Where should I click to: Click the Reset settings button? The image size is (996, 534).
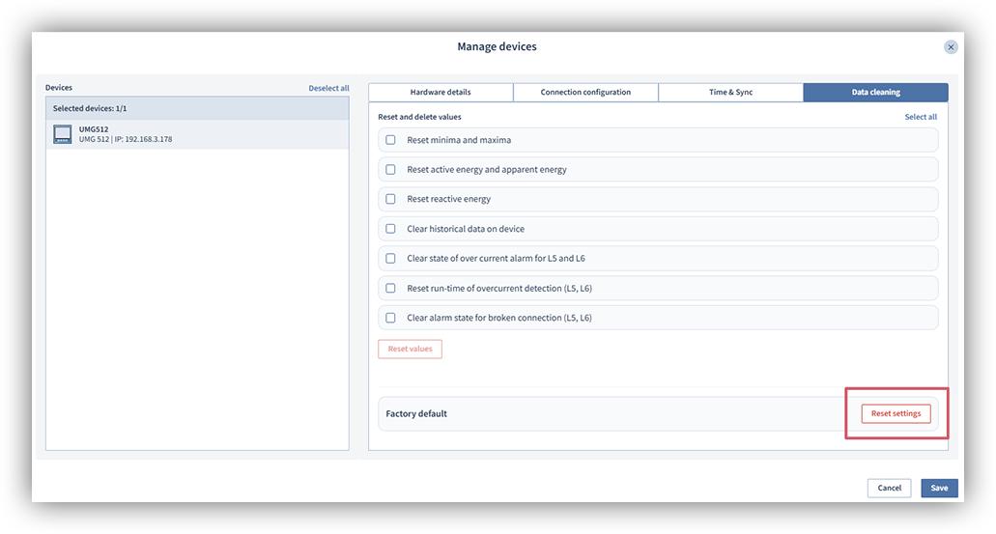pyautogui.click(x=896, y=413)
